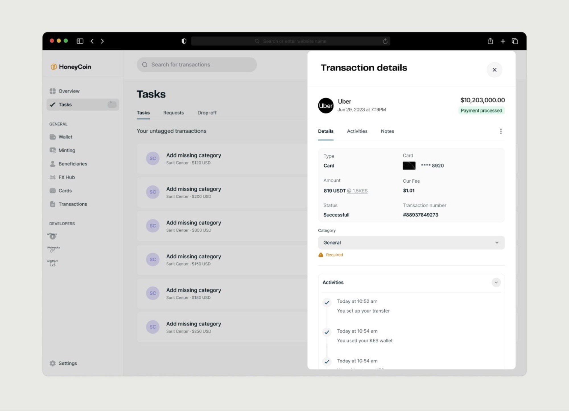Viewport: 569px width, 411px height.
Task: Collapse the Activities section chevron
Action: click(496, 282)
